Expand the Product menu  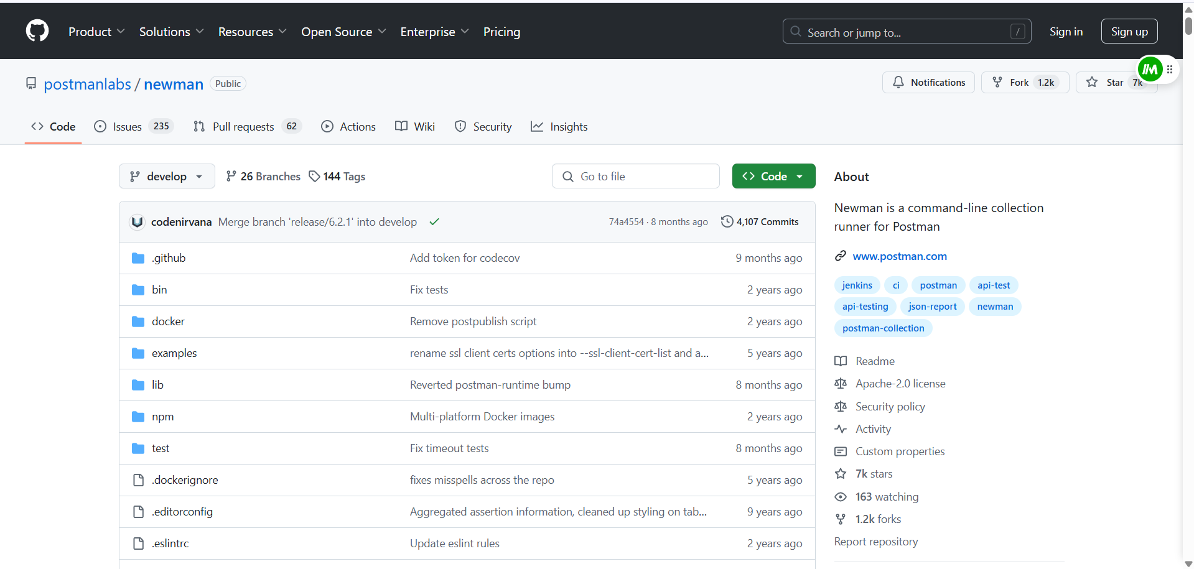(96, 32)
